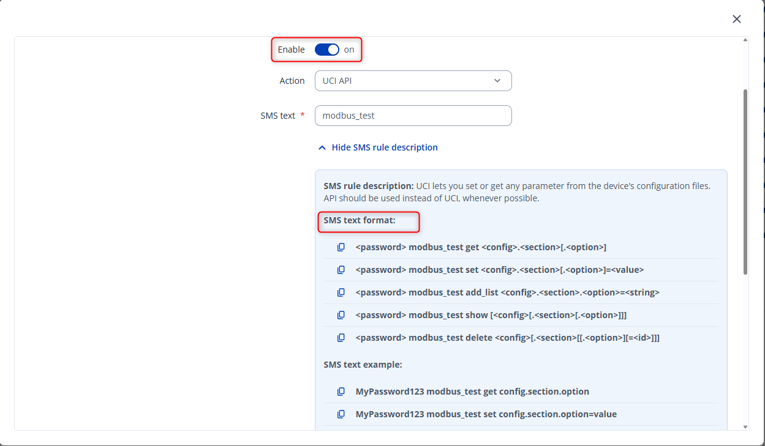
Task: Copy the 'modbus_test show' format line
Action: point(341,315)
